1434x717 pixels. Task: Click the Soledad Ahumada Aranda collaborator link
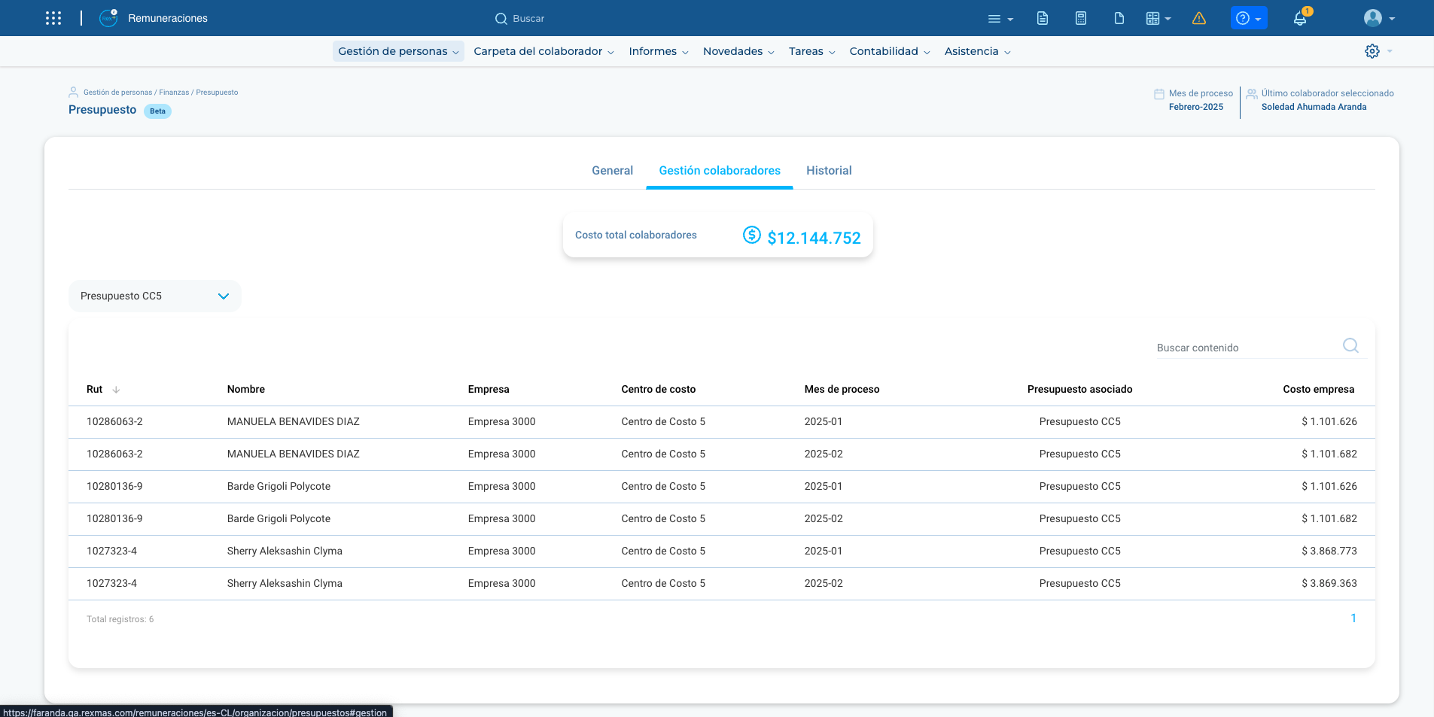click(1314, 107)
